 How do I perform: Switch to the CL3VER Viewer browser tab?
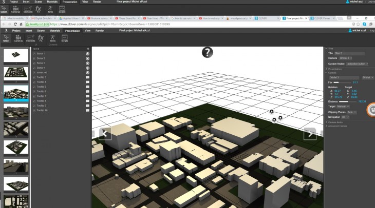321,18
